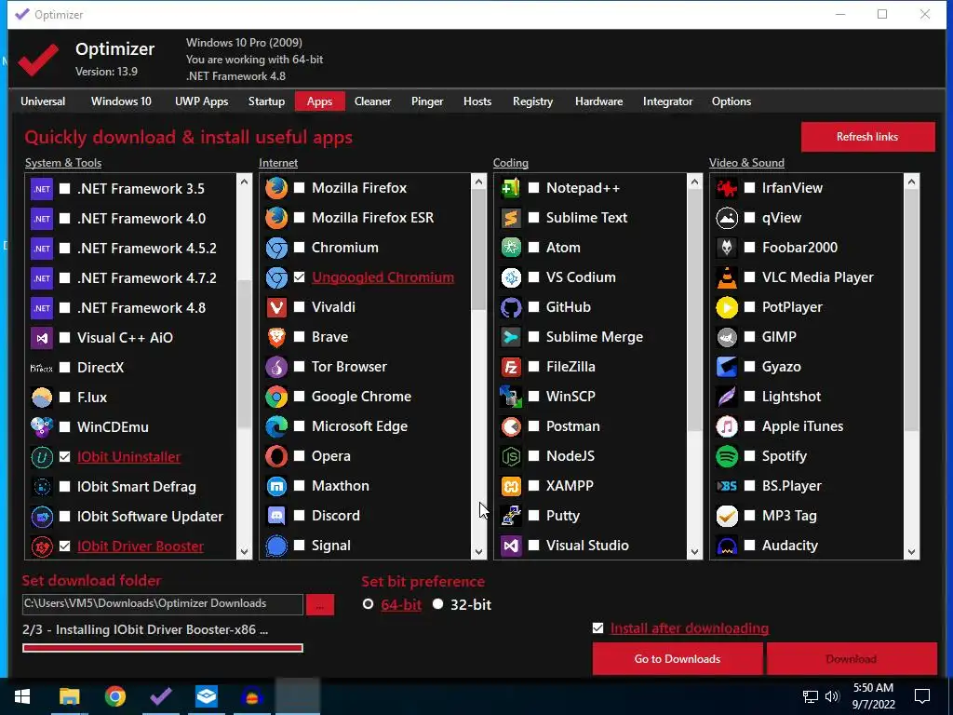Click the Mozilla Firefox icon
The height and width of the screenshot is (715, 953).
coord(275,188)
